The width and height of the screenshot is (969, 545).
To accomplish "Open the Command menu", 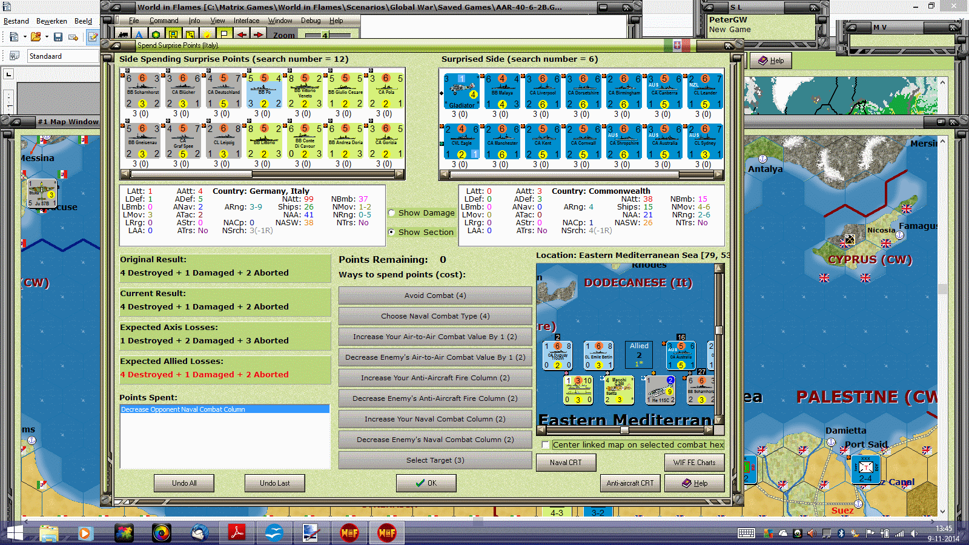I will [x=164, y=21].
